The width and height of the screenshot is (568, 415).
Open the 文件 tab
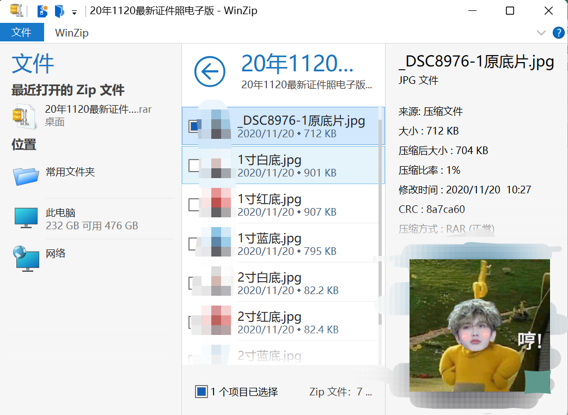22,32
